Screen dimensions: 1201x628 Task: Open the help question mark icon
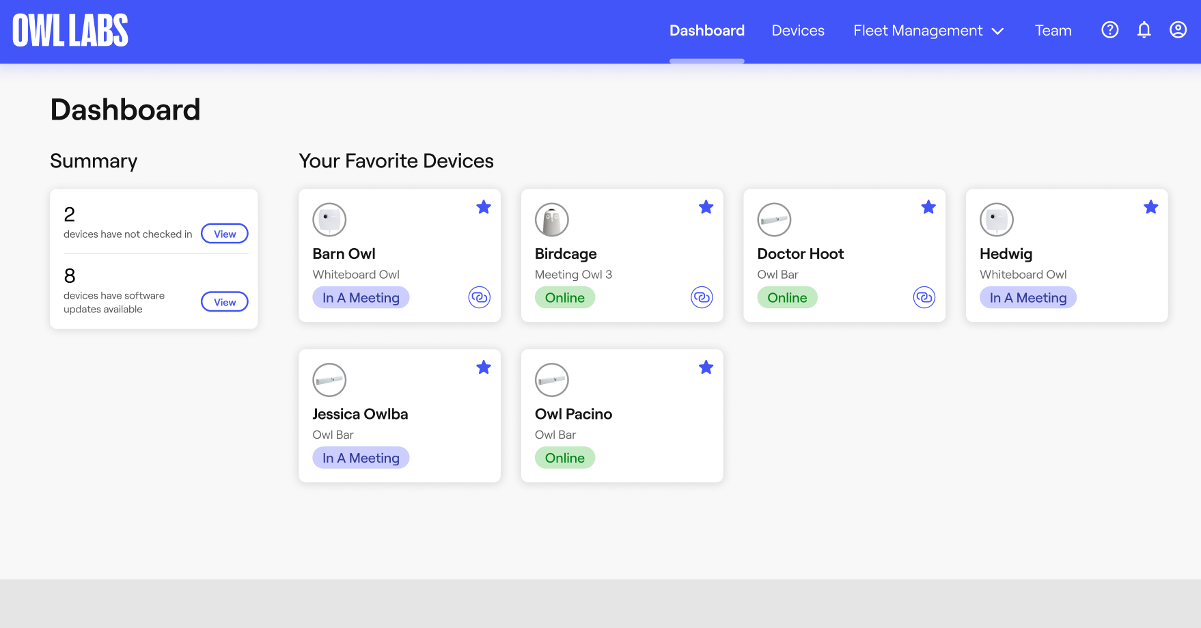(x=1109, y=29)
